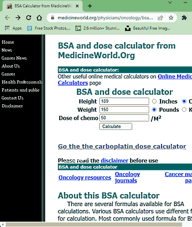Click the padlock site info icon
This screenshot has height=227, width=192.
[52, 17]
